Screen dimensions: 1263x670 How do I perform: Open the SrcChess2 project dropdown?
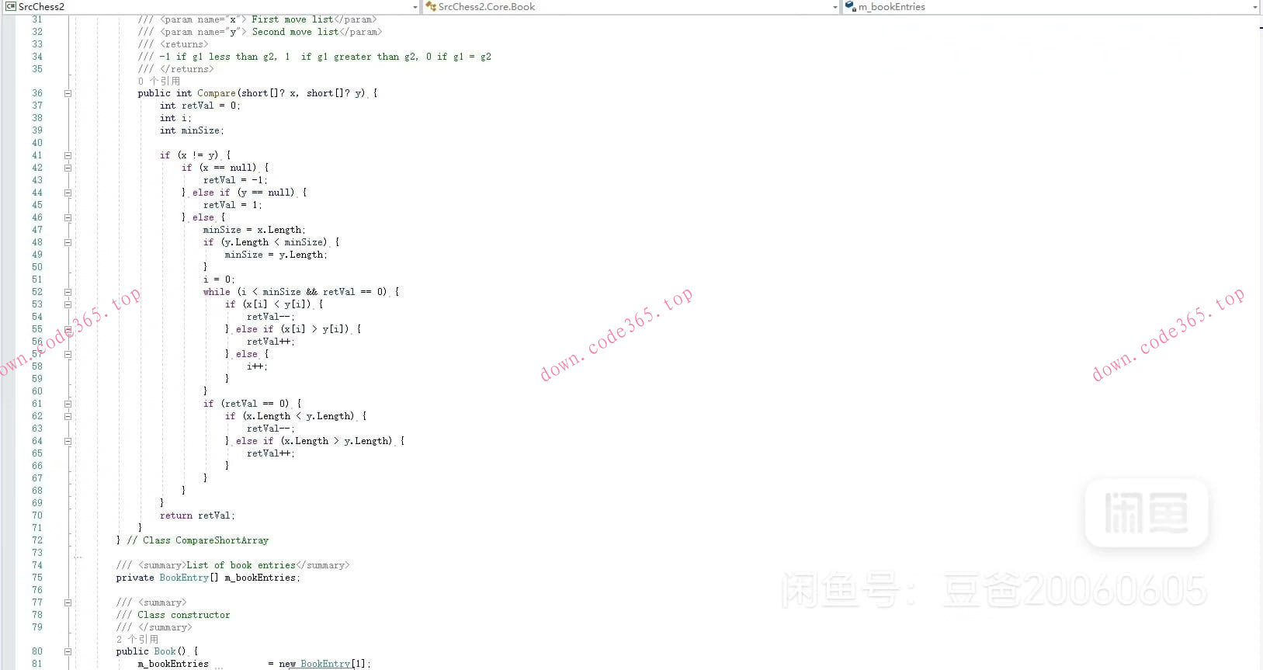pos(415,7)
